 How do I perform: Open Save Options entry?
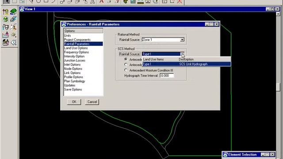[x=73, y=89]
